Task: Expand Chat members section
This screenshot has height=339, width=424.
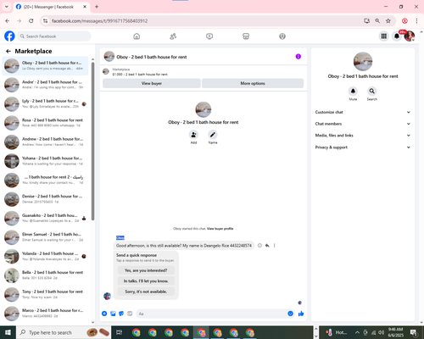Action: [363, 124]
